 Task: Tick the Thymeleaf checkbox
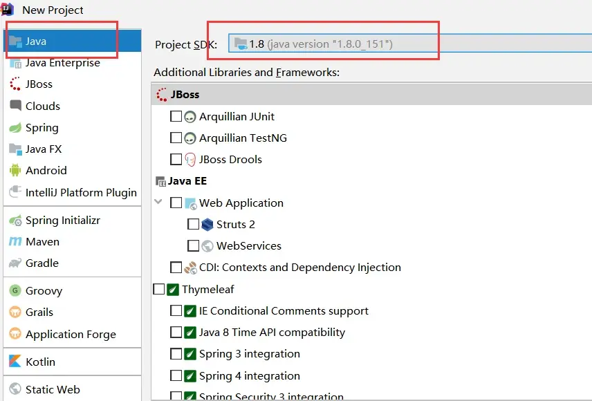[159, 289]
